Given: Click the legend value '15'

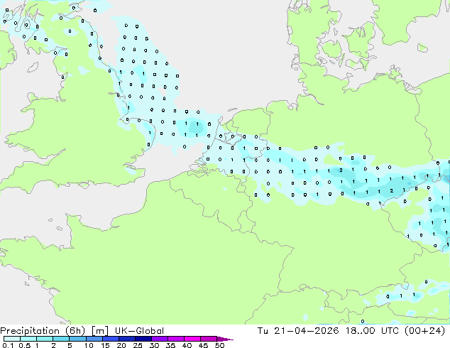Looking at the screenshot, I should (x=105, y=345).
